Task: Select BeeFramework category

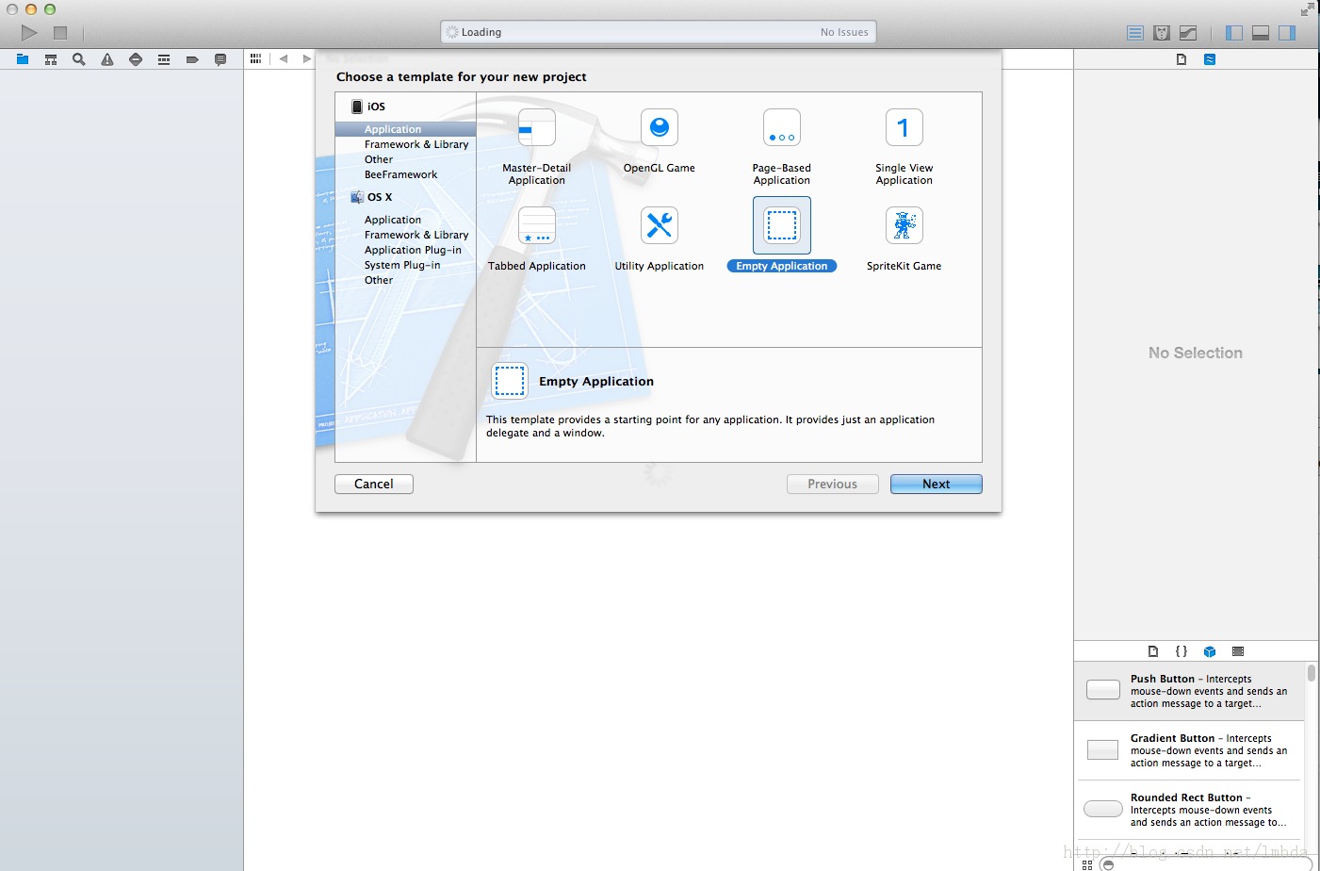Action: [400, 174]
